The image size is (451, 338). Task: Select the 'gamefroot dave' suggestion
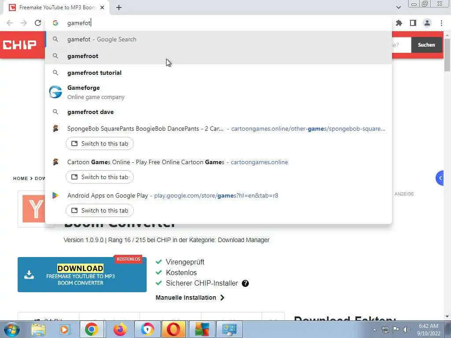[x=218, y=112]
